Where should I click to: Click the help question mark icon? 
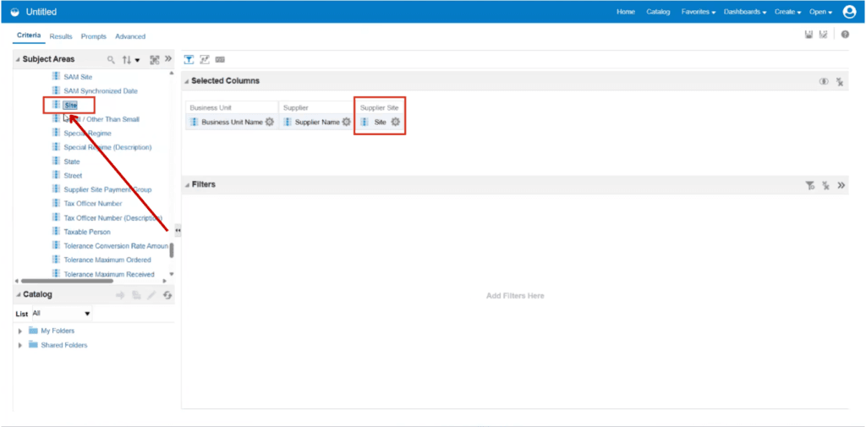(845, 35)
